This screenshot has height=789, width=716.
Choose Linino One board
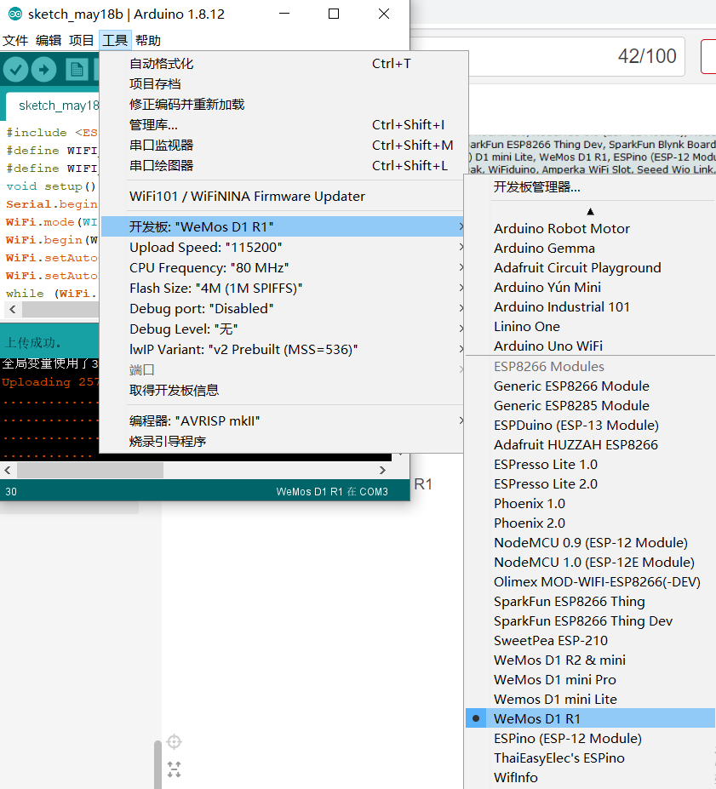[590, 327]
